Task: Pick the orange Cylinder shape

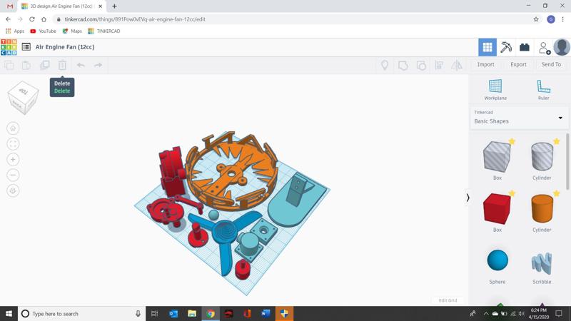Action: (542, 208)
